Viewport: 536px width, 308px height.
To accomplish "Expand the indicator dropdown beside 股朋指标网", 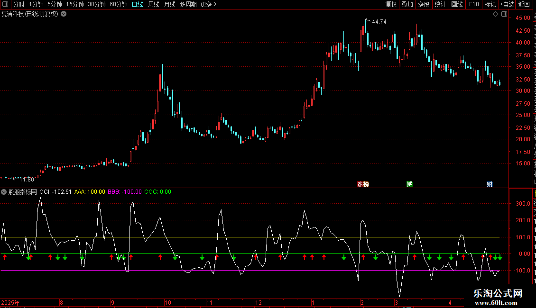I will click(x=4, y=192).
